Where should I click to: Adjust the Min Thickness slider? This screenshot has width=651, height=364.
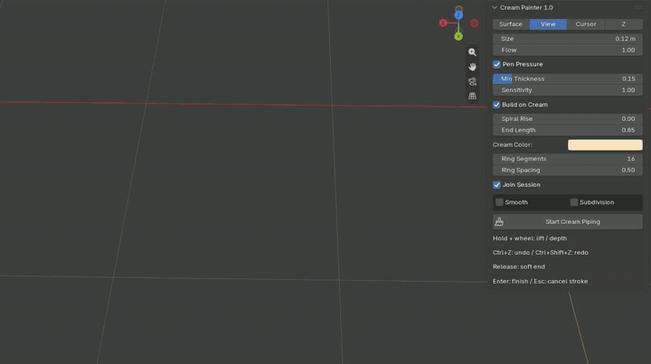pyautogui.click(x=568, y=79)
